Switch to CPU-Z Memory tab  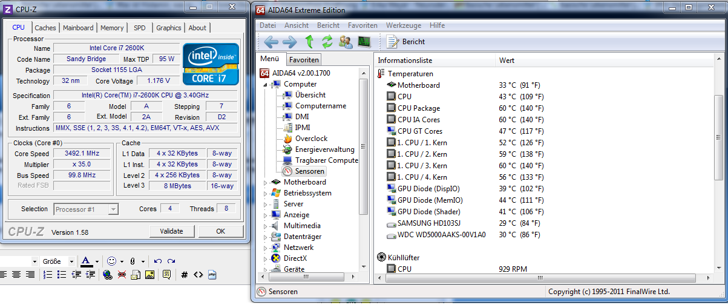[x=112, y=28]
